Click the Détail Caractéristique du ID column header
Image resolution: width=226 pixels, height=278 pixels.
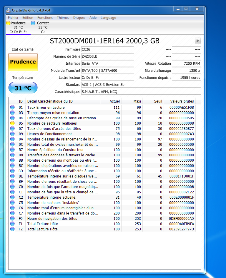point(63,101)
